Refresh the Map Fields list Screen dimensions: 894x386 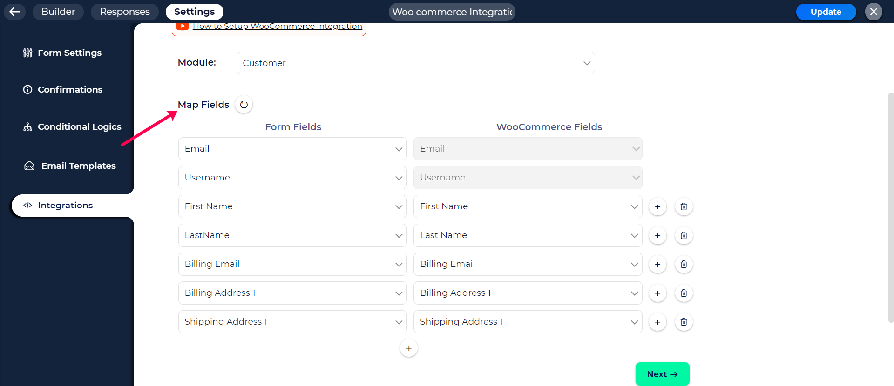point(244,105)
